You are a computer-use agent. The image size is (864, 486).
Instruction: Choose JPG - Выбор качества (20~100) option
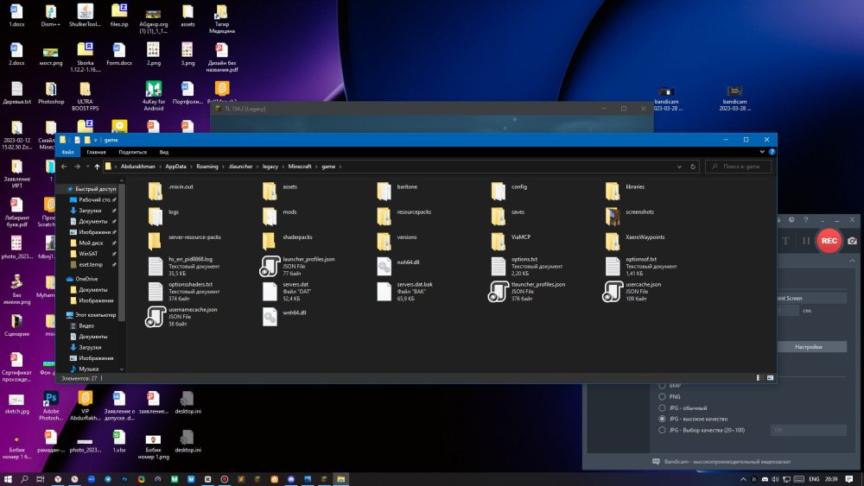click(x=662, y=430)
